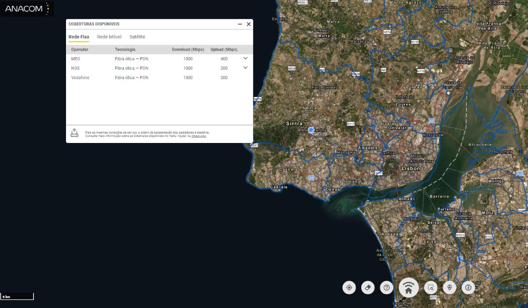Expand the MEO operator row chevron
Image resolution: width=528 pixels, height=308 pixels.
[x=246, y=58]
